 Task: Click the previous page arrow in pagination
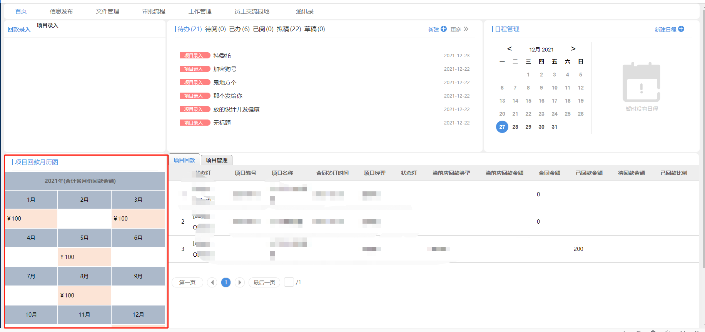pyautogui.click(x=212, y=282)
